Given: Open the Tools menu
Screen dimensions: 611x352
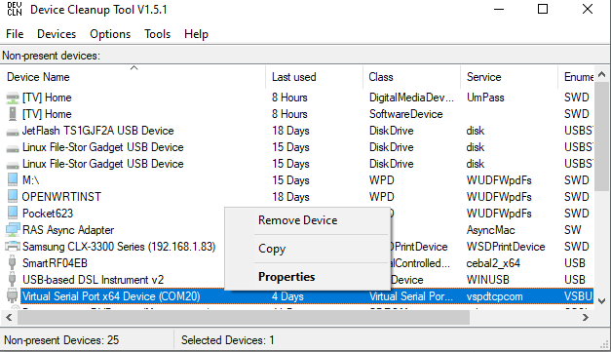Looking at the screenshot, I should tap(158, 34).
